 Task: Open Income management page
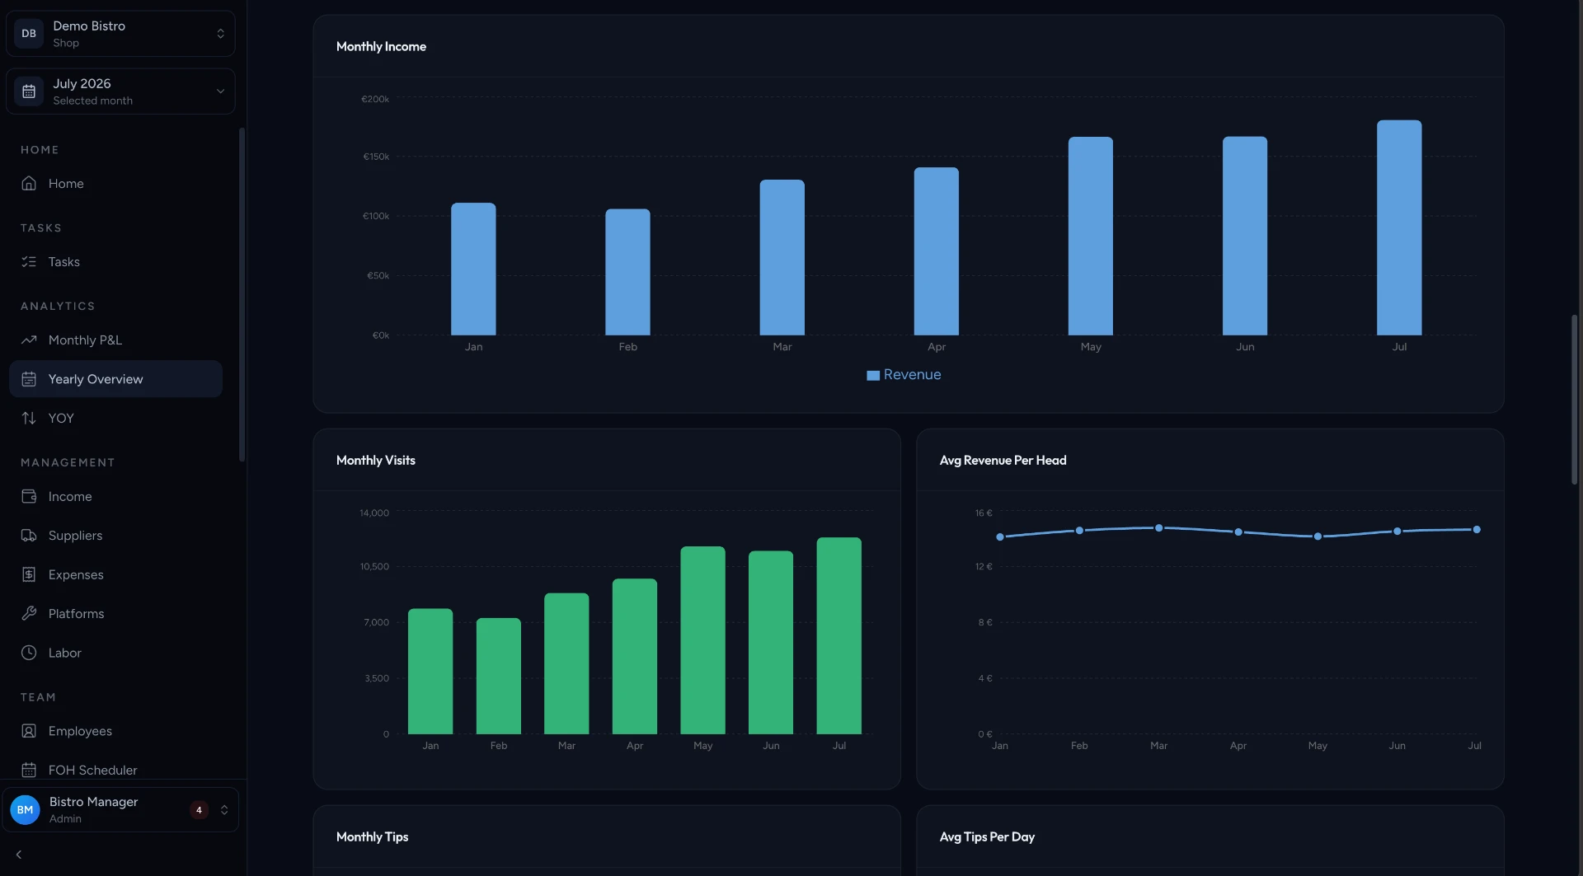tap(115, 496)
